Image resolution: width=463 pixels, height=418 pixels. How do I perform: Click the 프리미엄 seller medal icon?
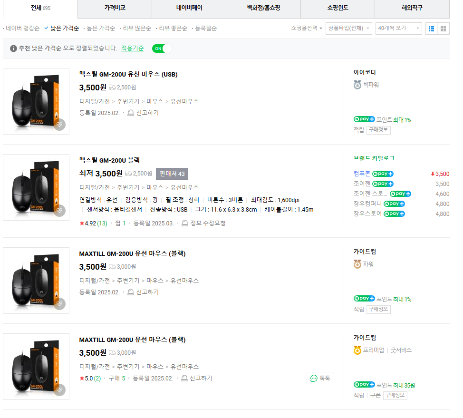coord(357,350)
